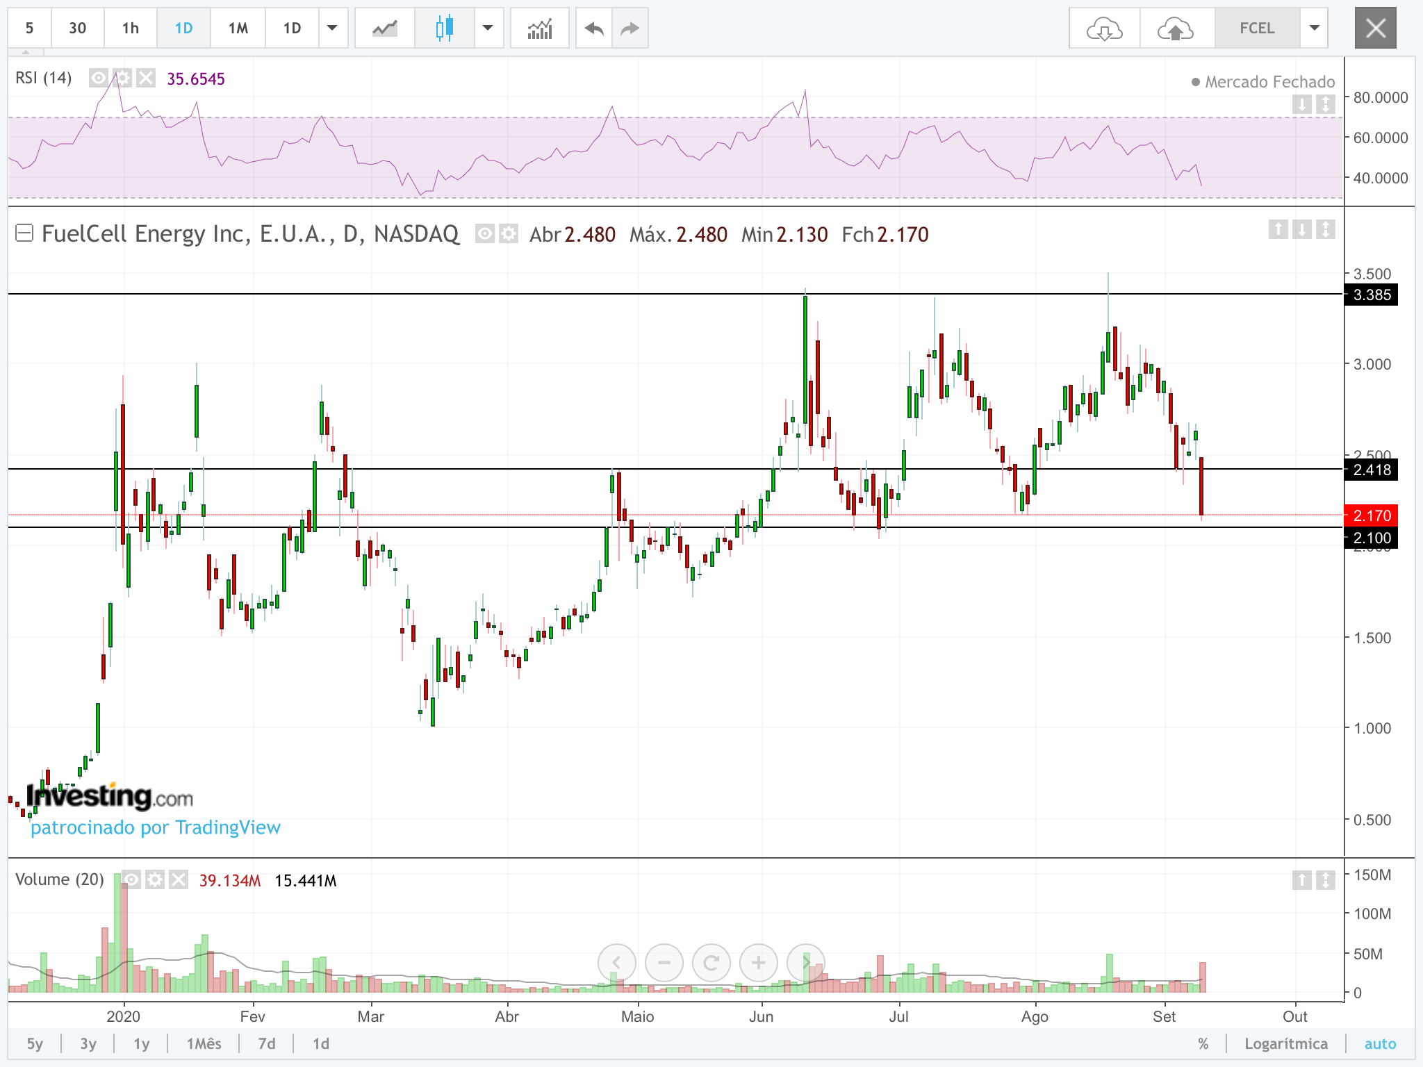Open the FCEL symbol dropdown arrow
This screenshot has width=1423, height=1067.
coord(1314,28)
